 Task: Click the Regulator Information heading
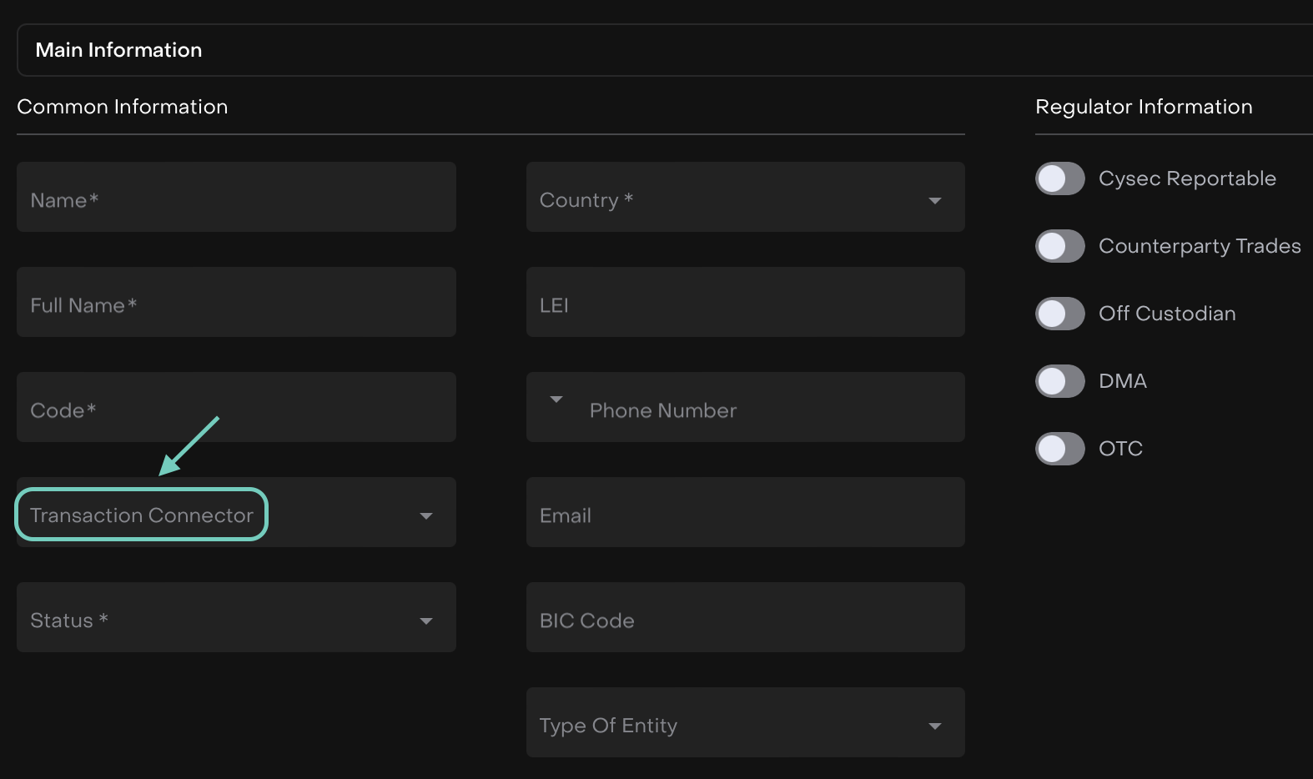pos(1144,107)
